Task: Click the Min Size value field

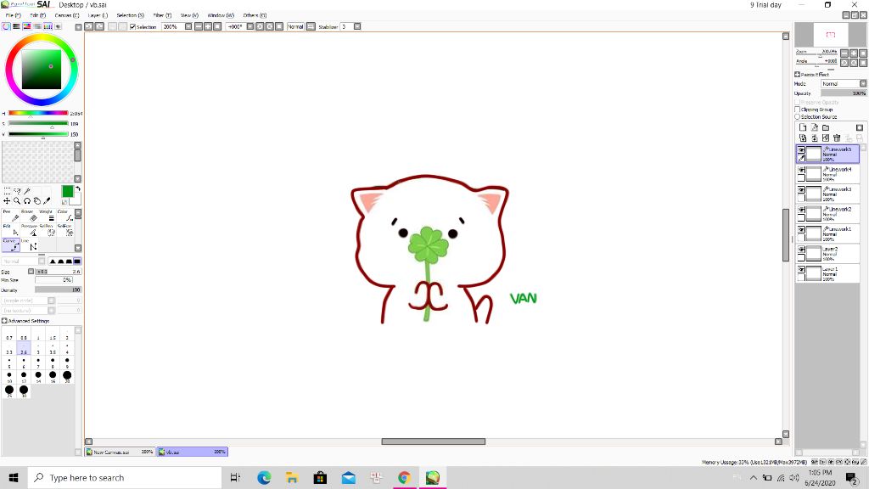Action: point(53,280)
